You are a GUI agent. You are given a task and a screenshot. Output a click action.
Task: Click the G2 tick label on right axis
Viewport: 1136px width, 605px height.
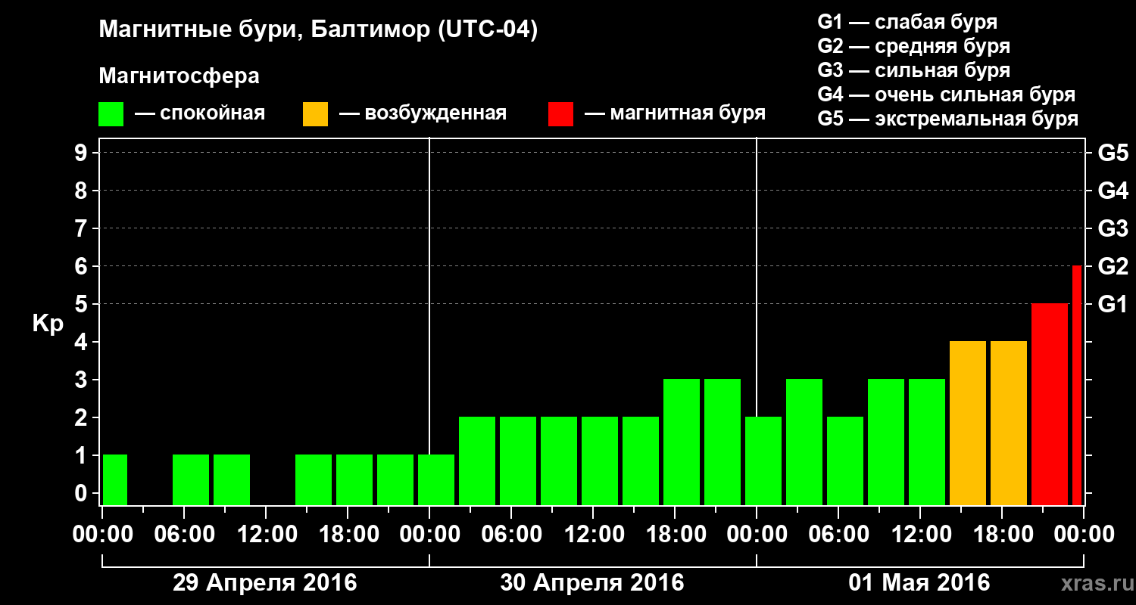click(x=1113, y=266)
